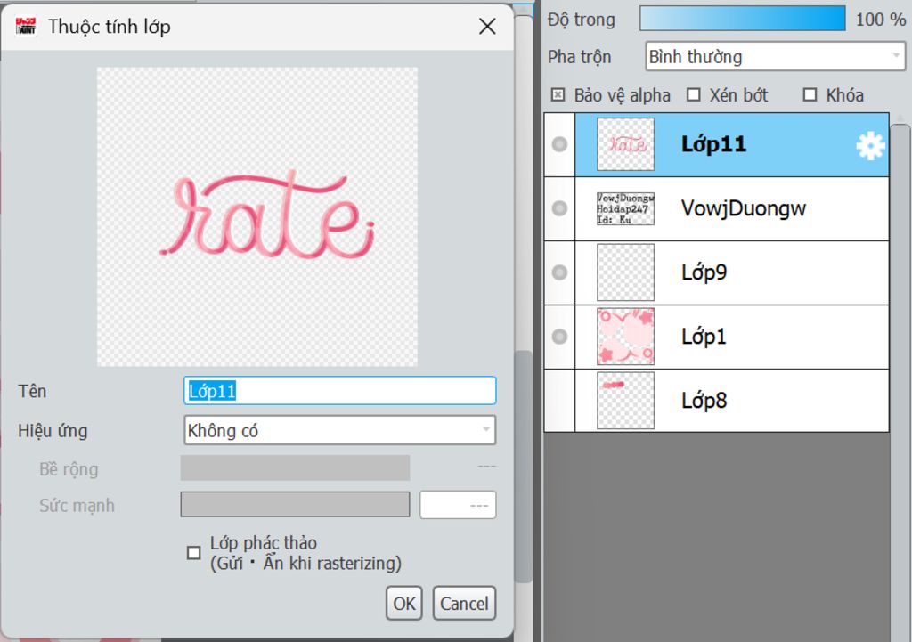Uncheck the Bảo vệ alpha checkbox

pyautogui.click(x=558, y=94)
